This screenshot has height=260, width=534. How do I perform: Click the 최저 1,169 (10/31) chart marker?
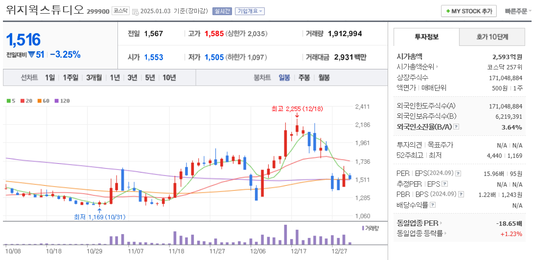[100, 217]
